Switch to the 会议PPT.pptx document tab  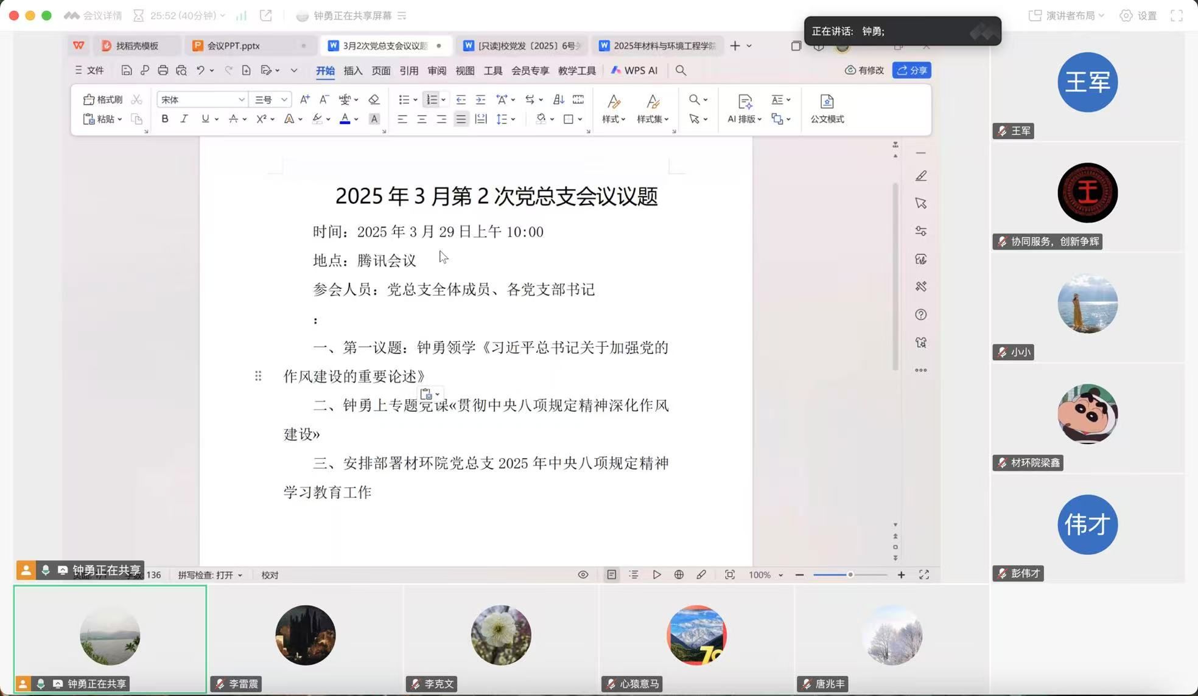click(233, 46)
